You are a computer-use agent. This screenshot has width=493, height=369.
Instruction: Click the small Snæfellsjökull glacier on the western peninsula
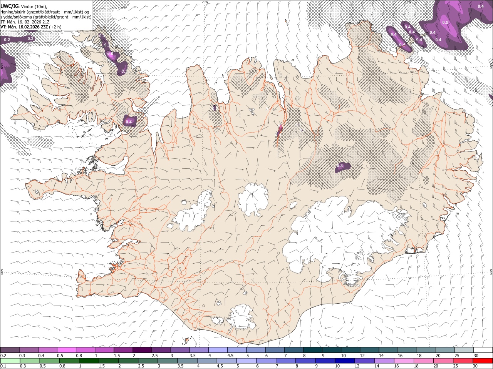37,191
